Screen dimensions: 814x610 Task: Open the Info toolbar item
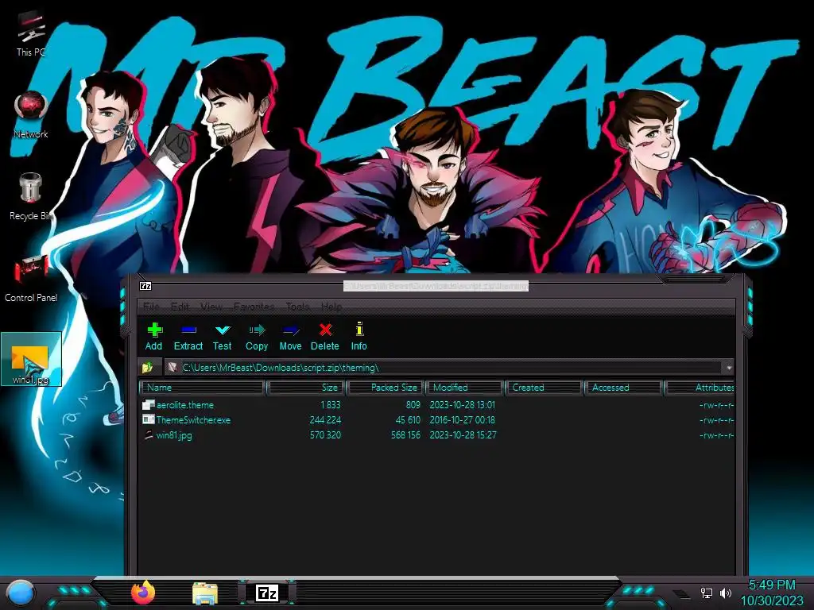[359, 336]
